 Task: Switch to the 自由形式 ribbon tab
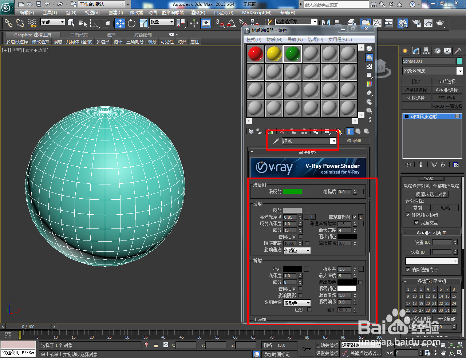click(79, 35)
